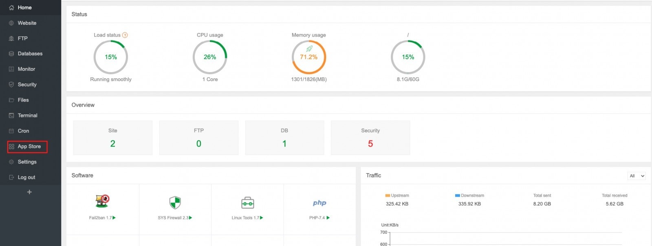
Task: Click the Load status help icon
Action: pyautogui.click(x=125, y=35)
